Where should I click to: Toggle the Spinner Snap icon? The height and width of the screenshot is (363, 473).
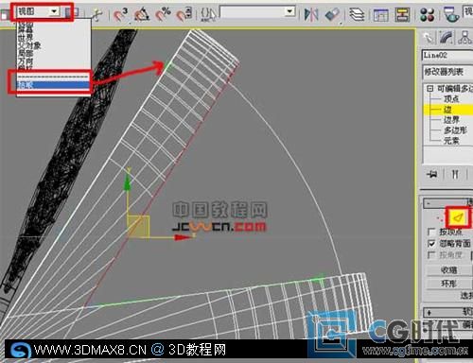(x=184, y=14)
